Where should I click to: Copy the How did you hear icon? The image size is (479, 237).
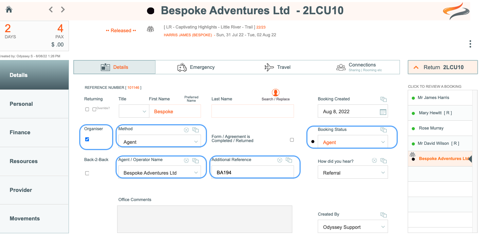(384, 161)
